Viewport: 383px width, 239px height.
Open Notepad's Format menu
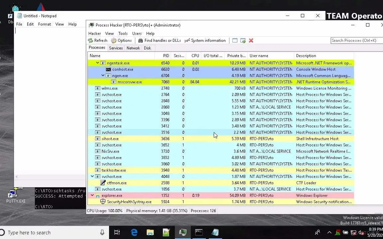pyautogui.click(x=45, y=24)
